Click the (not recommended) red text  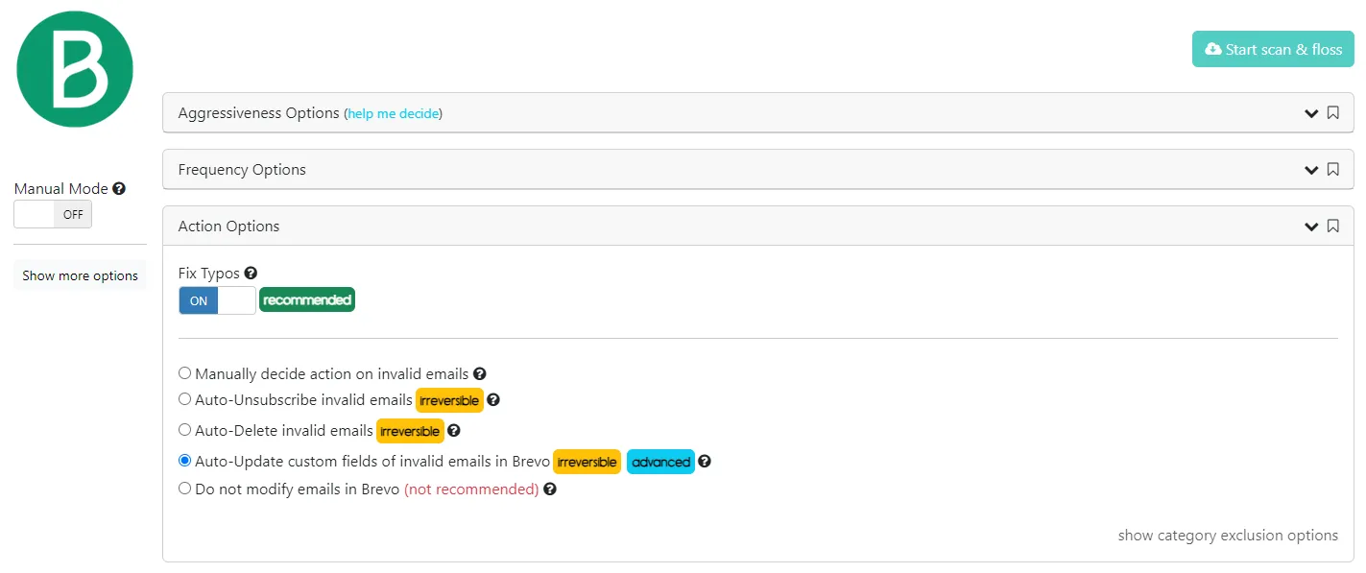coord(471,489)
